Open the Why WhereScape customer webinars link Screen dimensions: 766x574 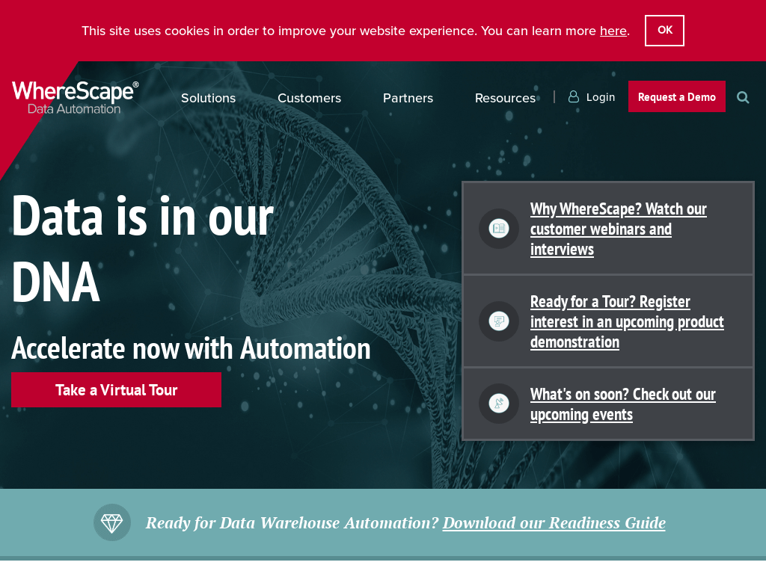click(x=619, y=229)
